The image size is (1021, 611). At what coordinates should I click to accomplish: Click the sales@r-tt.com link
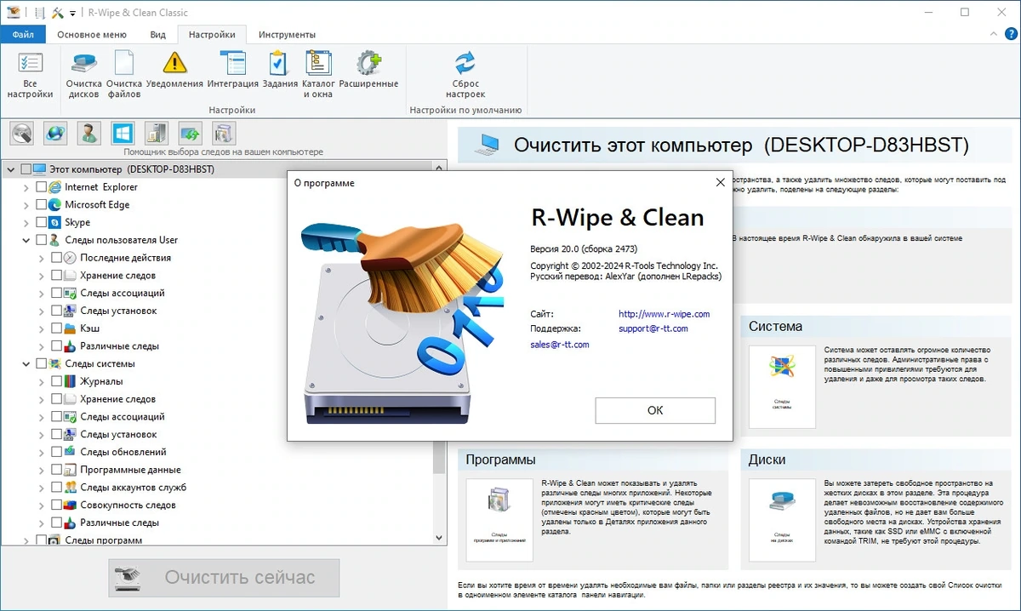(559, 345)
